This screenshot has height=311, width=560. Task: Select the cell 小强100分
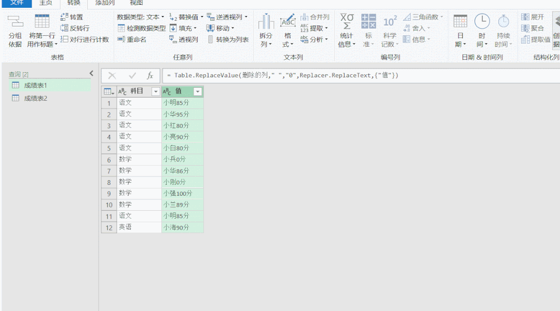(183, 193)
